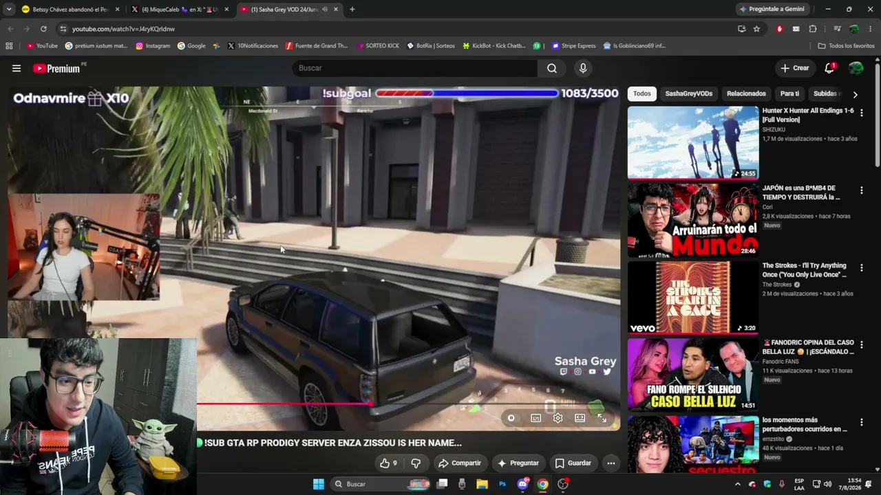Open the YouTube account avatar menu
This screenshot has width=881, height=495.
pos(856,68)
